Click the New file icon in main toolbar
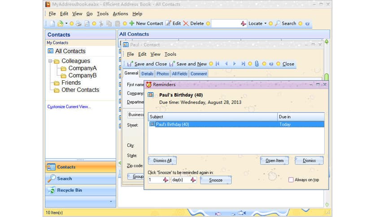The width and height of the screenshot is (375, 217). pyautogui.click(x=52, y=23)
